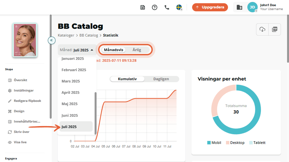
Task: Click the John1 Doe username text
Action: (268, 5)
